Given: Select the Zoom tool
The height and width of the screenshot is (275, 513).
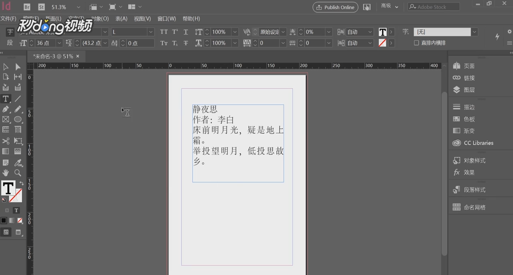Looking at the screenshot, I should (x=18, y=173).
